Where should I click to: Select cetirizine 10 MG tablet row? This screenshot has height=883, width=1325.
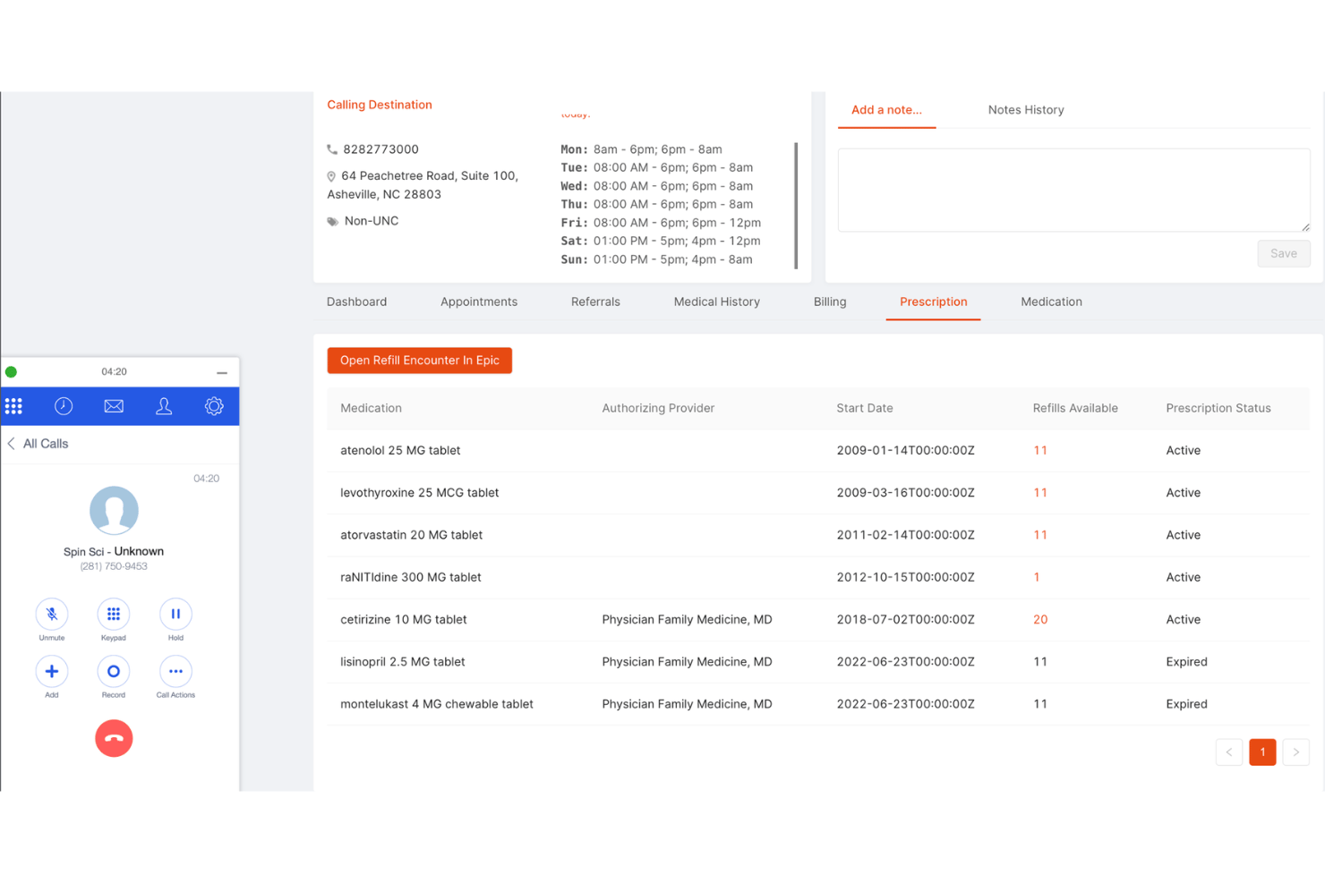click(x=818, y=619)
